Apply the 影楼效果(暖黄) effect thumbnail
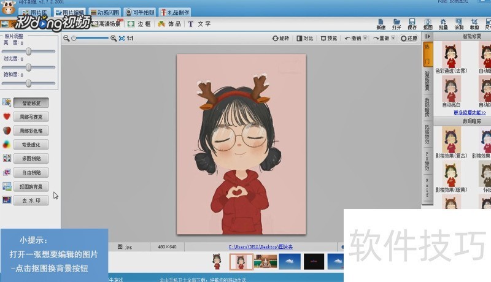The height and width of the screenshot is (282, 491). click(451, 174)
